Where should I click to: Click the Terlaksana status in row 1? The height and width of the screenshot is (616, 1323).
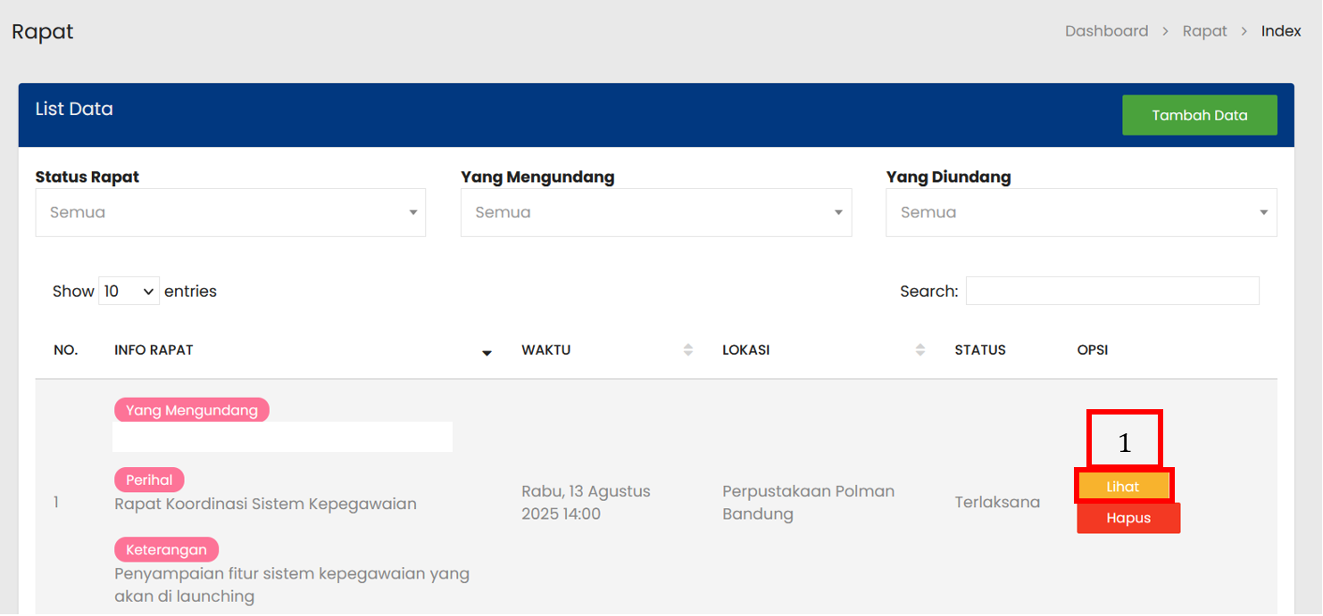996,503
